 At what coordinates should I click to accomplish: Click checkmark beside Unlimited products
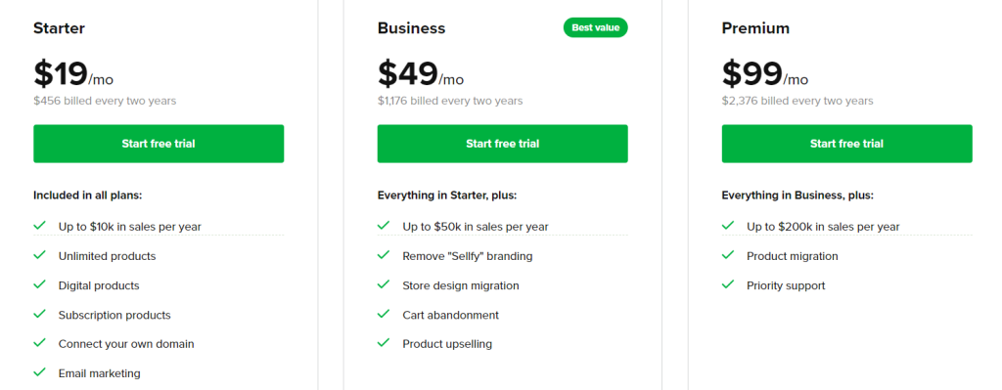(x=39, y=255)
